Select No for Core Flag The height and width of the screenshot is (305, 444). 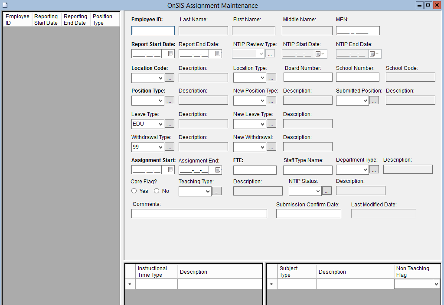pos(157,191)
